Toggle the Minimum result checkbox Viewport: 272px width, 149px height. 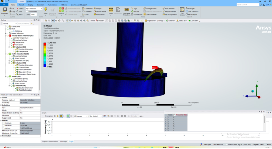(x=3, y=123)
